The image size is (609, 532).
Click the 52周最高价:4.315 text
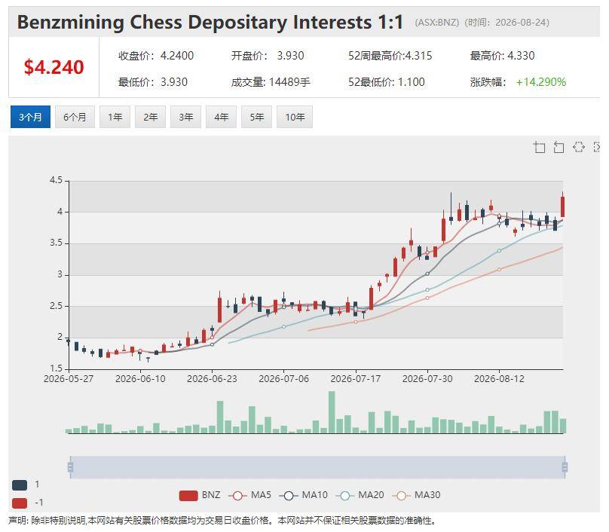point(390,56)
